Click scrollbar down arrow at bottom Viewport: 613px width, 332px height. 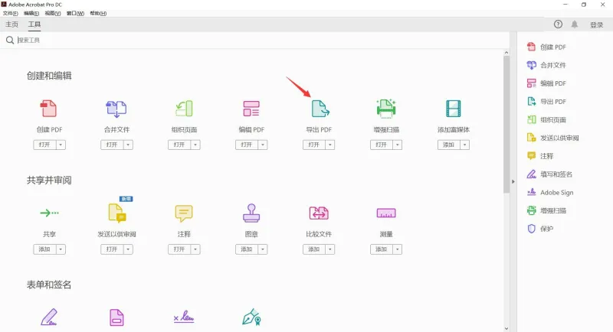point(506,328)
